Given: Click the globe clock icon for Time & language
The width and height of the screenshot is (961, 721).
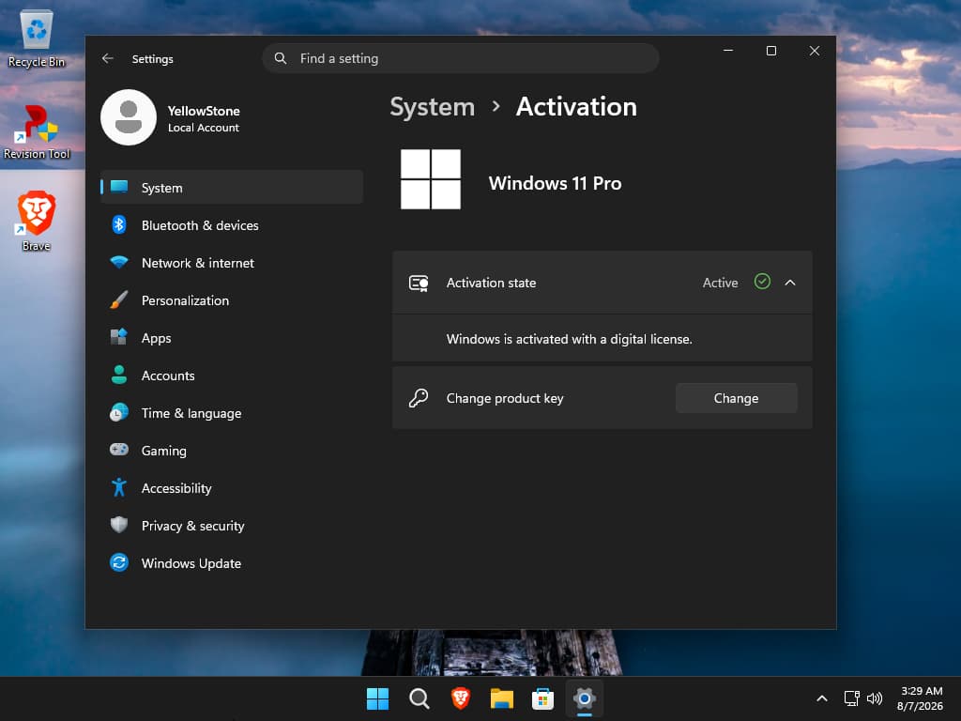Looking at the screenshot, I should [x=119, y=413].
